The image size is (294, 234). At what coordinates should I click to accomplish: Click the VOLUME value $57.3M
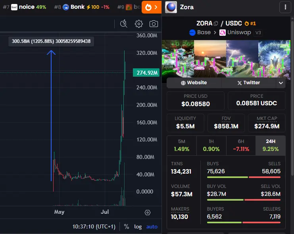click(x=181, y=194)
